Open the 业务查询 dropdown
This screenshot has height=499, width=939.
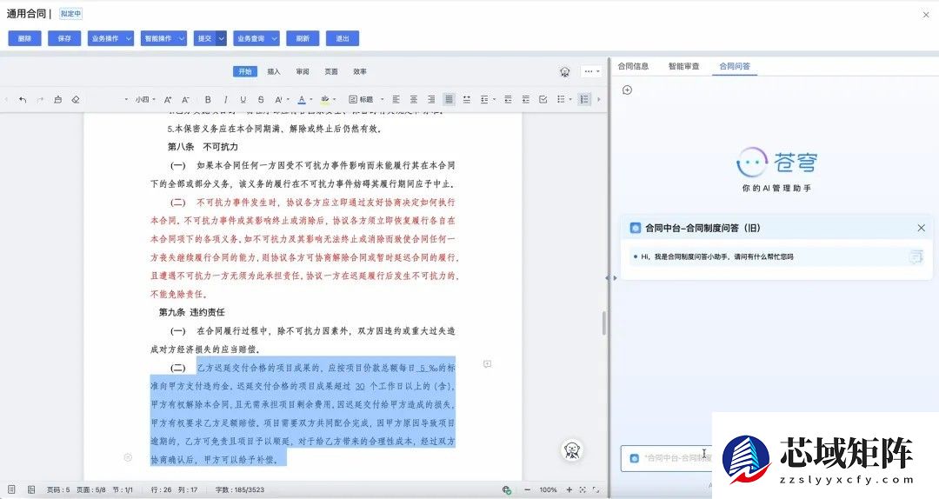[x=256, y=38]
